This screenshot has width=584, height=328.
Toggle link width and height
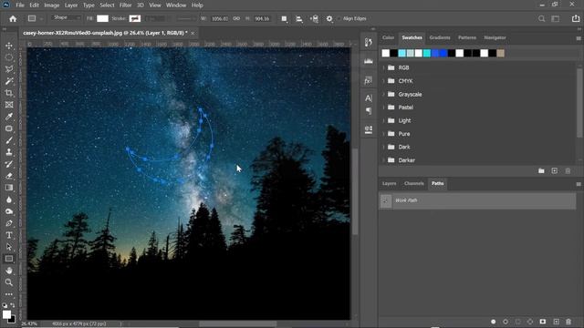point(236,18)
